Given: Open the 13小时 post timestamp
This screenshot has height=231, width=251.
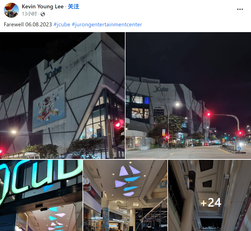Looking at the screenshot, I should [29, 14].
